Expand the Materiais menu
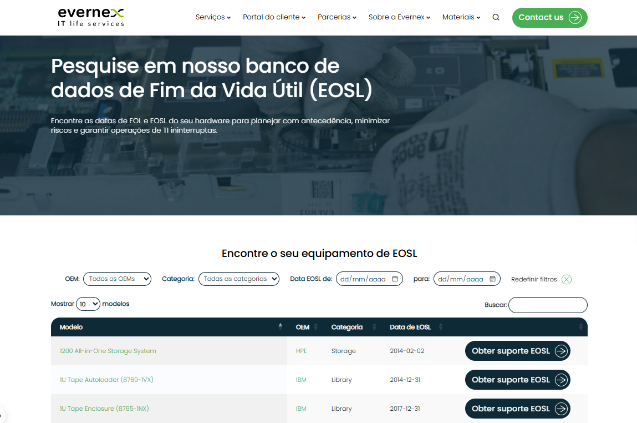The width and height of the screenshot is (637, 423). click(x=461, y=17)
